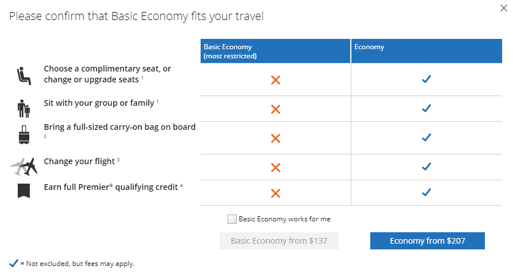Click the family icon beside group seating
Screen dimensions: 513x274
[x=24, y=109]
